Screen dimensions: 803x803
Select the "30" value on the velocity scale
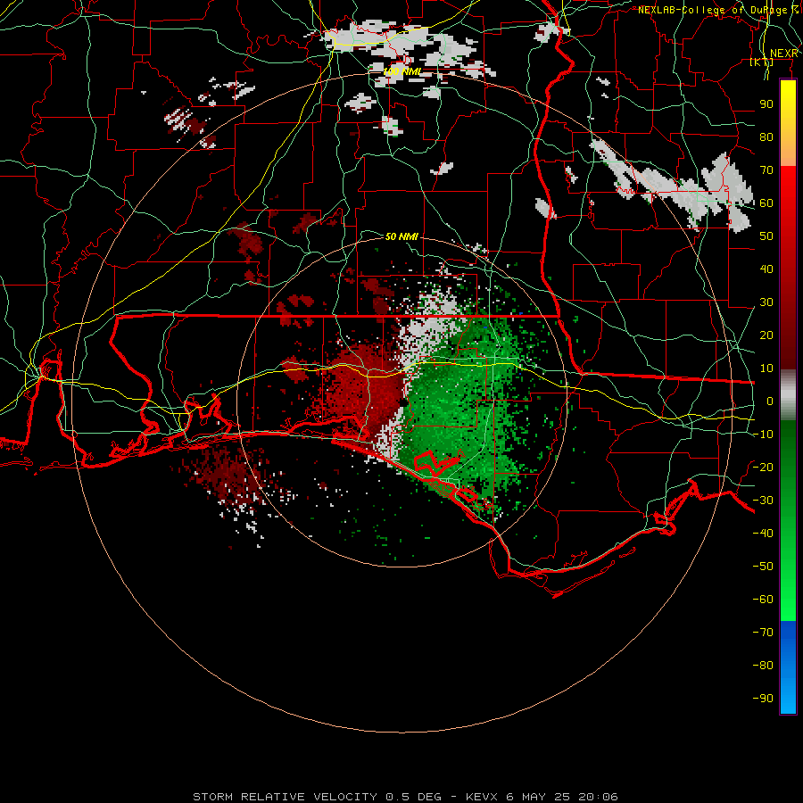766,302
